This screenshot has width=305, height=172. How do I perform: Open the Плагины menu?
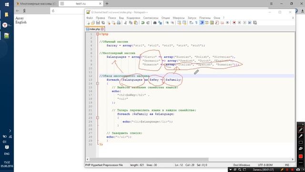(205, 18)
